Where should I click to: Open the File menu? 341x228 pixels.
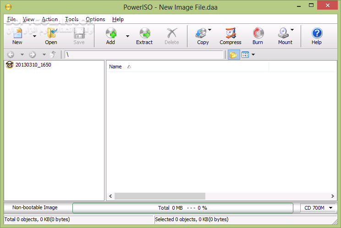coord(11,19)
